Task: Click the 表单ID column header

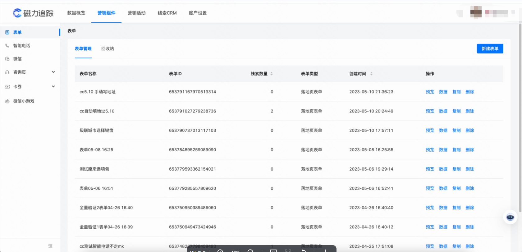Action: click(175, 74)
